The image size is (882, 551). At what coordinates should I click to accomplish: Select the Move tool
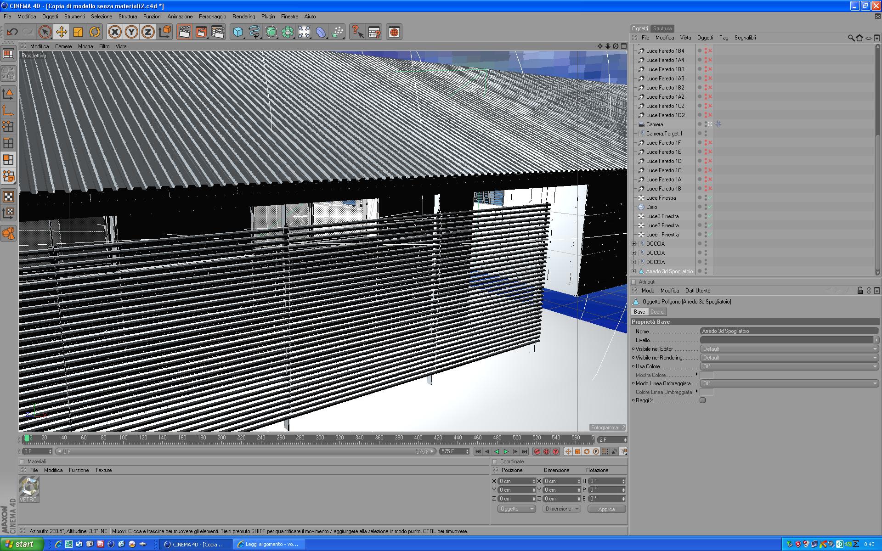61,32
